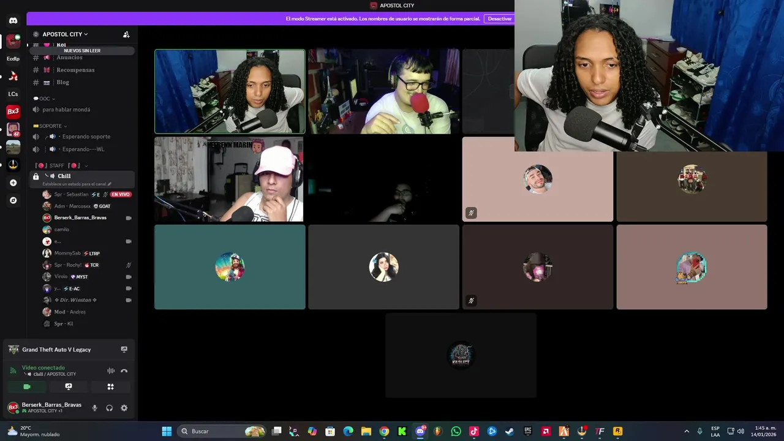The width and height of the screenshot is (784, 441).
Task: Open Steam from taskbar
Action: click(x=510, y=431)
